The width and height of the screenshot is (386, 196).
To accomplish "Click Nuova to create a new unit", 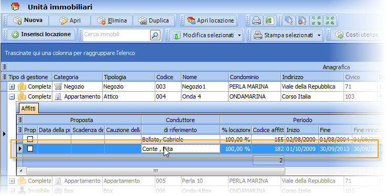I will [28, 20].
